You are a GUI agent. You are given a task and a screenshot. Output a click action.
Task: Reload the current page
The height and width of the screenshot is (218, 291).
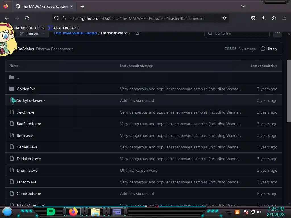click(27, 18)
